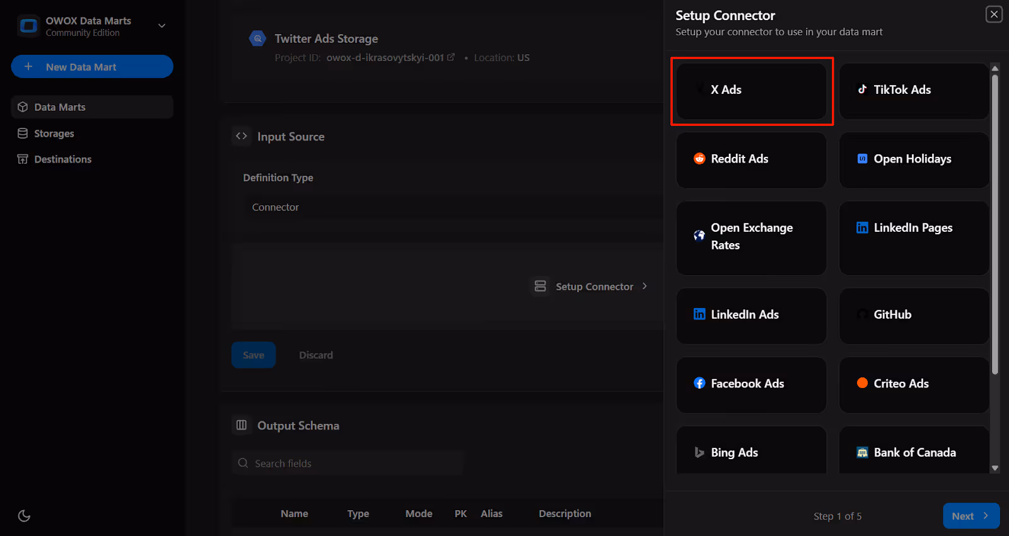Save the input source settings

(x=254, y=355)
